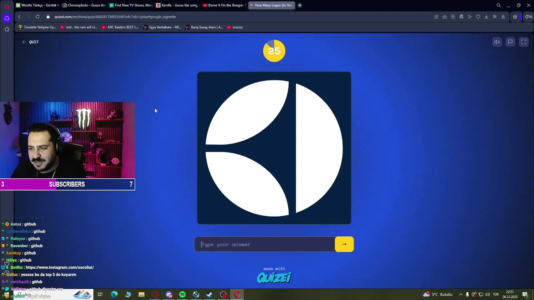
Task: Switch to Blame It On the Boogie tab
Action: [x=224, y=5]
